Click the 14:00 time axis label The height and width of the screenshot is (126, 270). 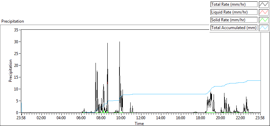point(161,118)
